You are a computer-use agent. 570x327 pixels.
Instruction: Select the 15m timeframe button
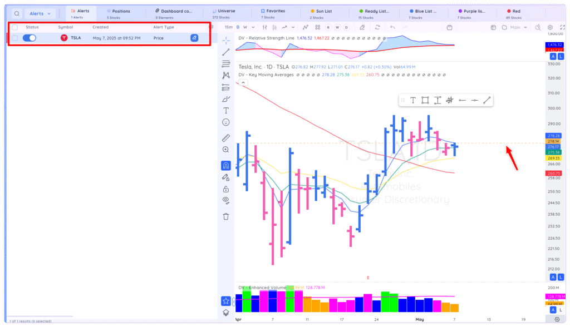click(x=228, y=27)
